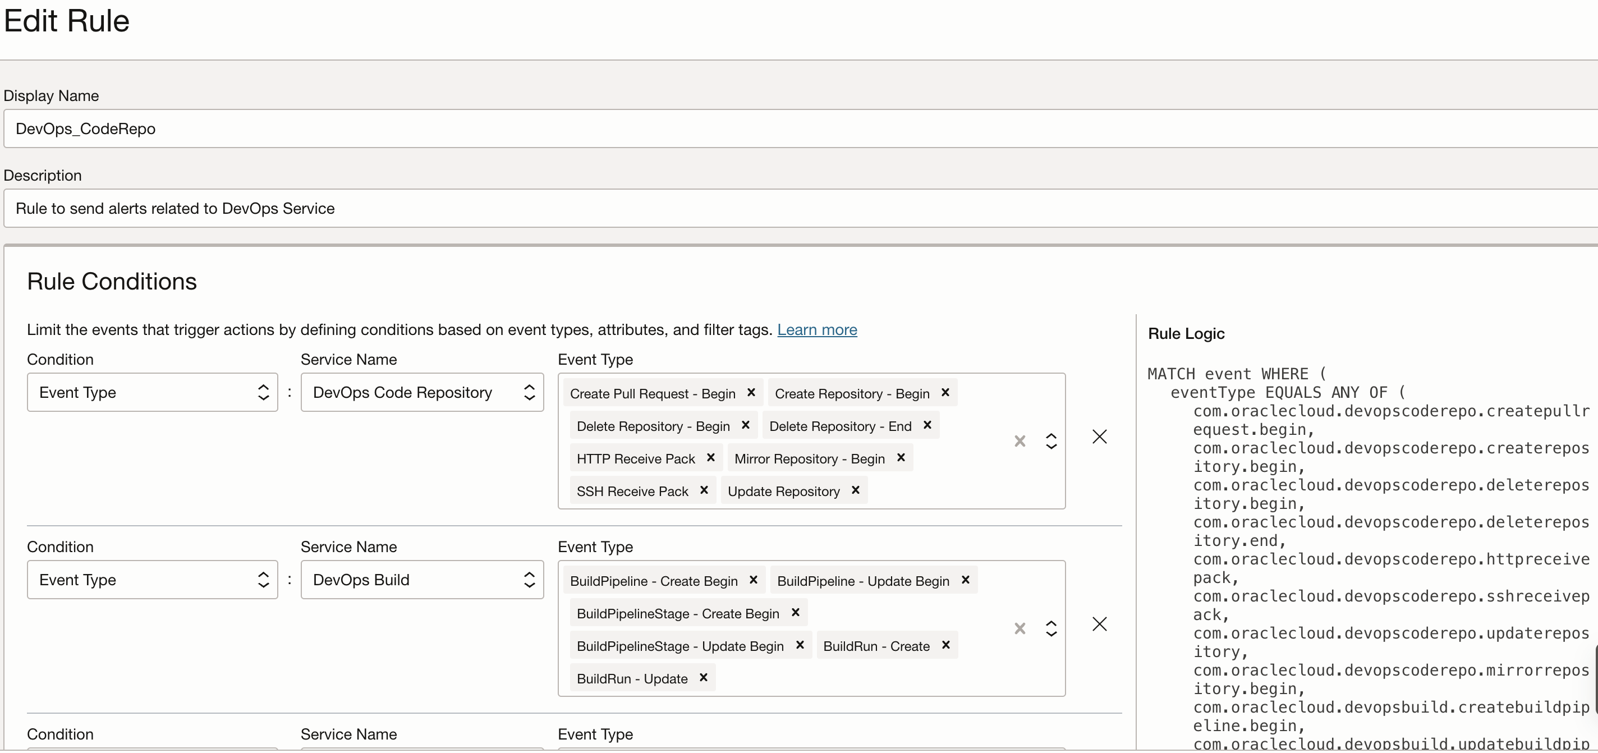
Task: Remove the Mirror Repository - Begin tag
Action: pyautogui.click(x=901, y=458)
